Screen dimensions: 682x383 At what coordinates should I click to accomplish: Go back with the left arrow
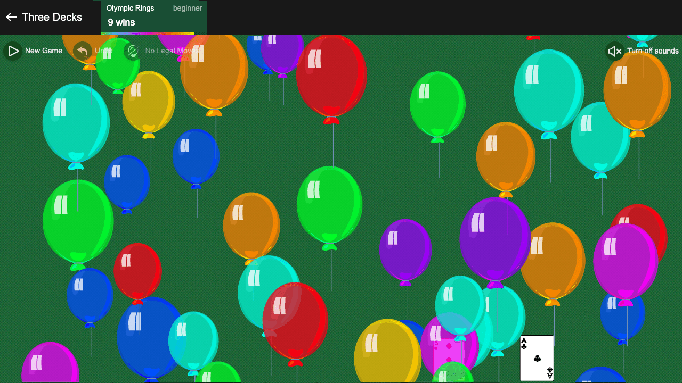pos(11,17)
